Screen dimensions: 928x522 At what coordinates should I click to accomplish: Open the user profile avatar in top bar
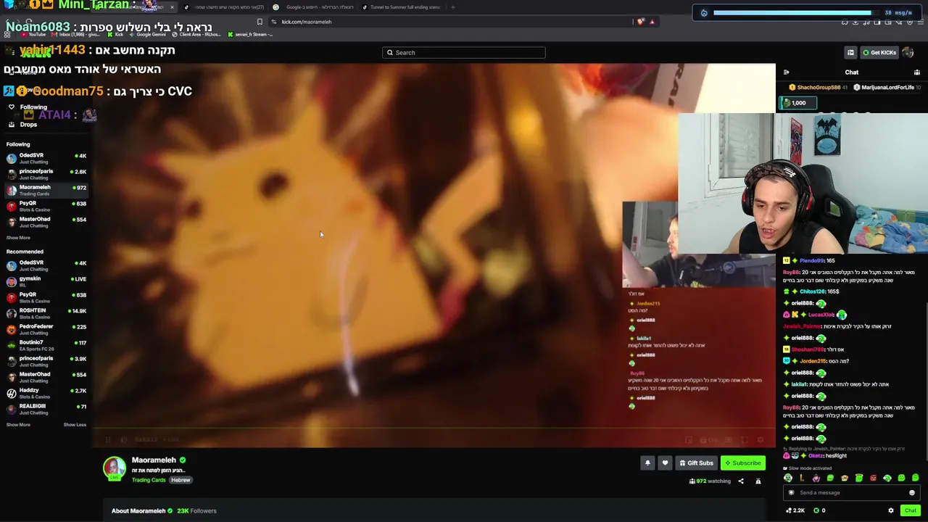click(x=908, y=52)
